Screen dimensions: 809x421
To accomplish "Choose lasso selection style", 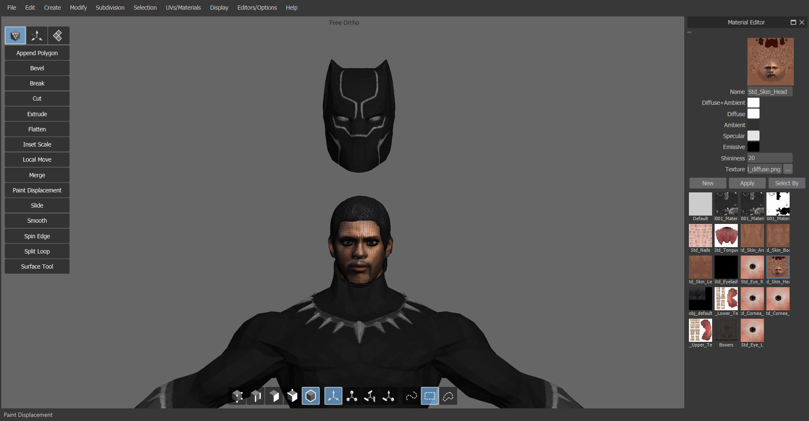I will tap(448, 396).
